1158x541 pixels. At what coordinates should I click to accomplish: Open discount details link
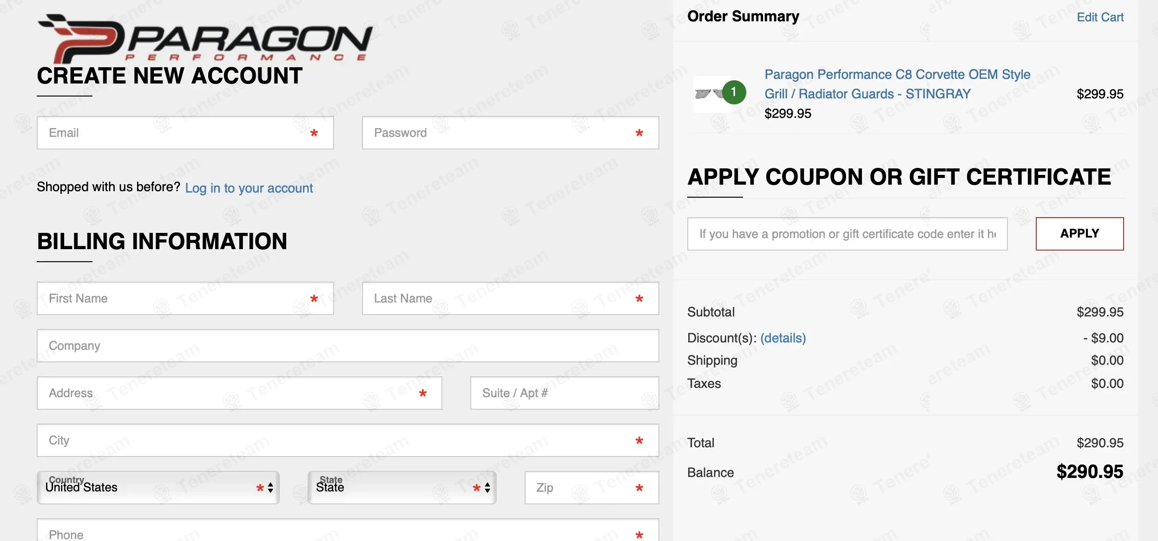click(783, 338)
